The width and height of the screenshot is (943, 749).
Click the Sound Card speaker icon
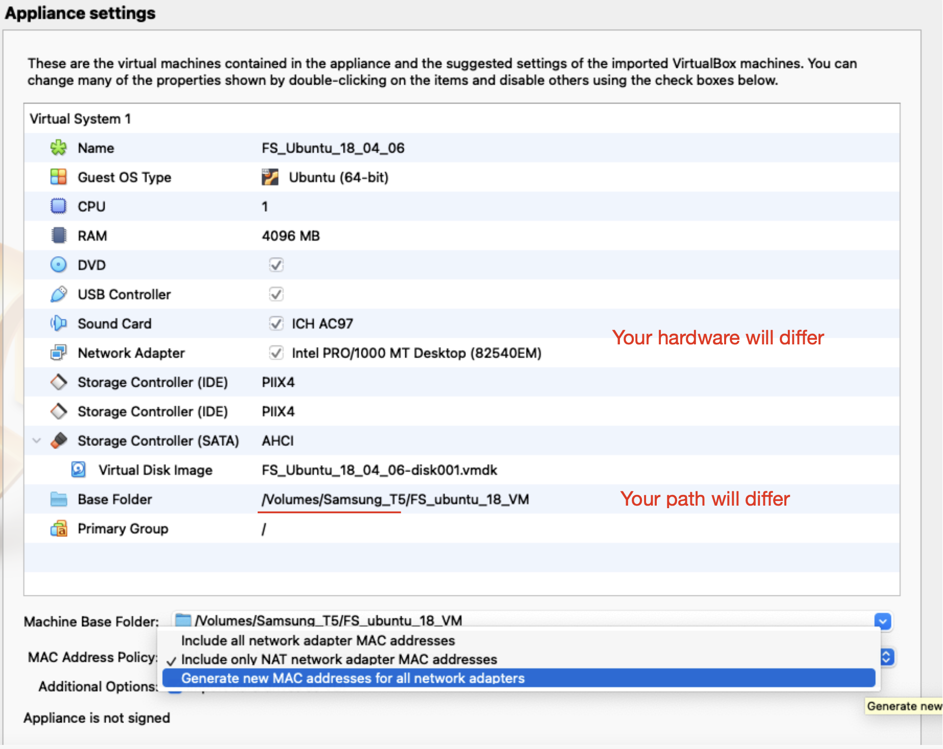pos(59,323)
